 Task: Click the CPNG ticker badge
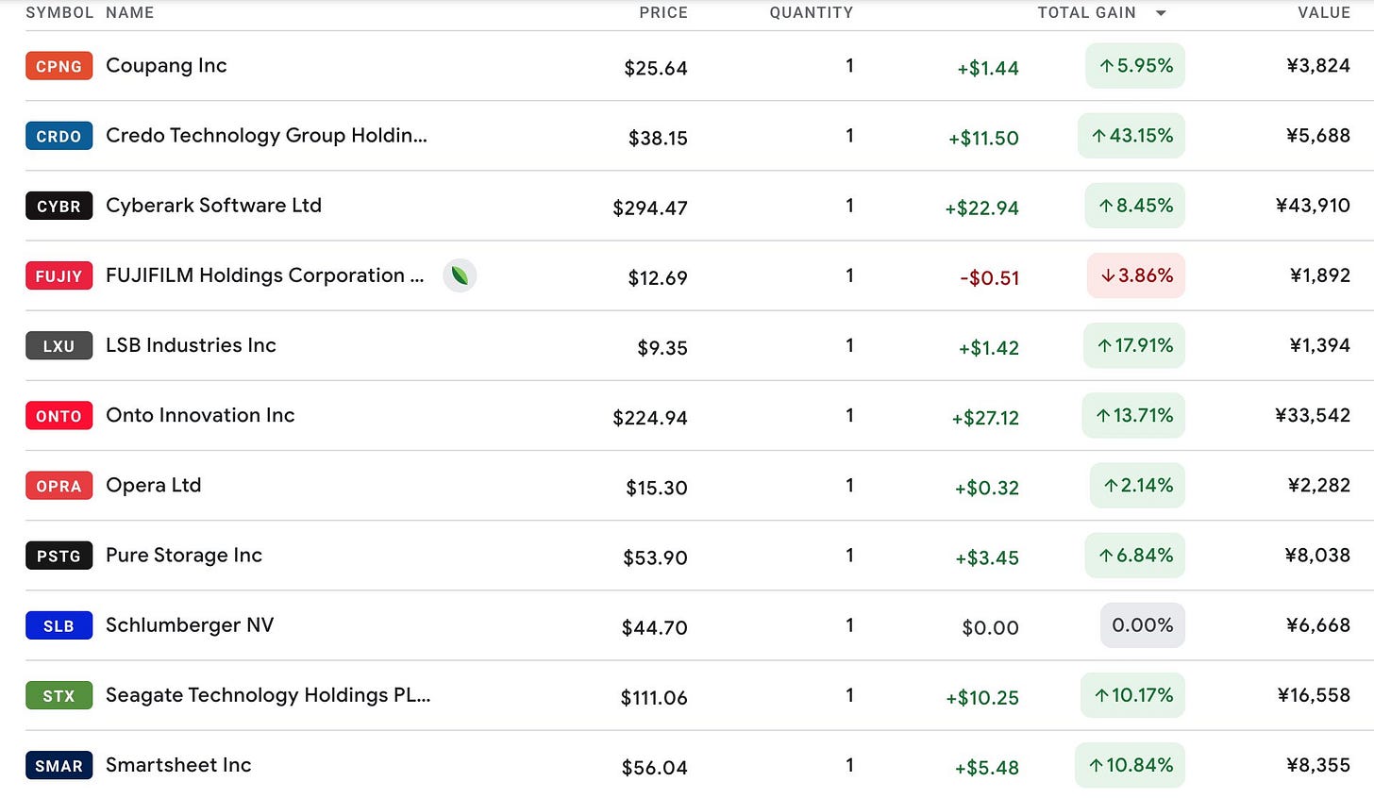(x=59, y=66)
